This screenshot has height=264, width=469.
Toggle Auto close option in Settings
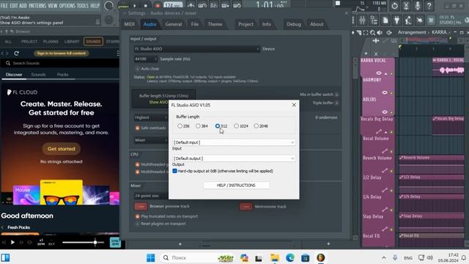point(137,68)
